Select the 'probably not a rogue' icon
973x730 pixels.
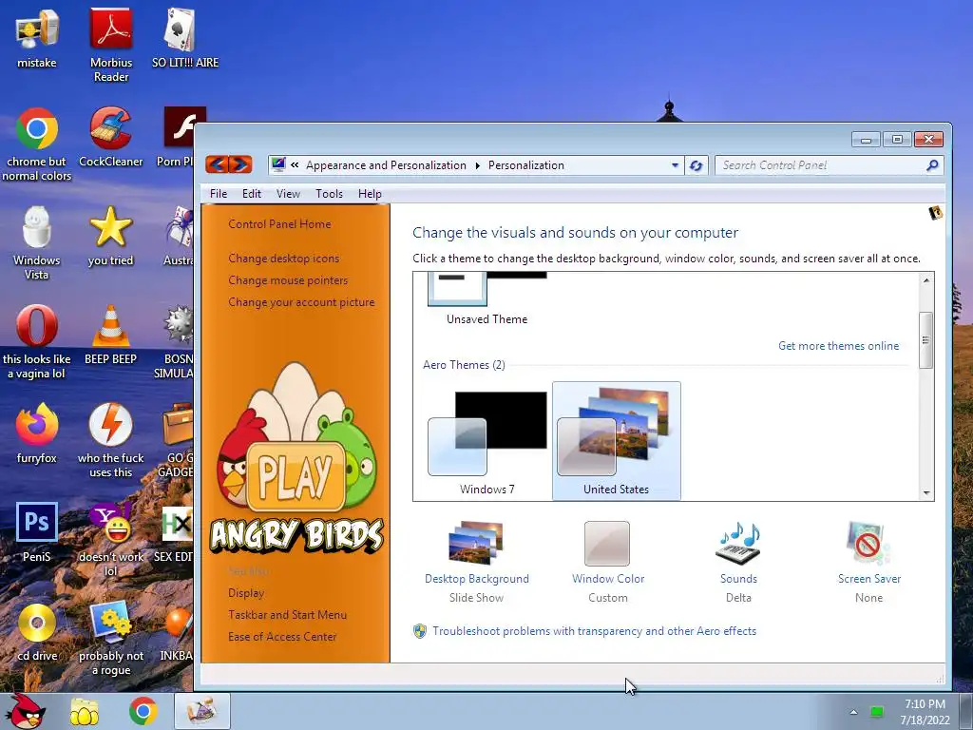pyautogui.click(x=111, y=638)
